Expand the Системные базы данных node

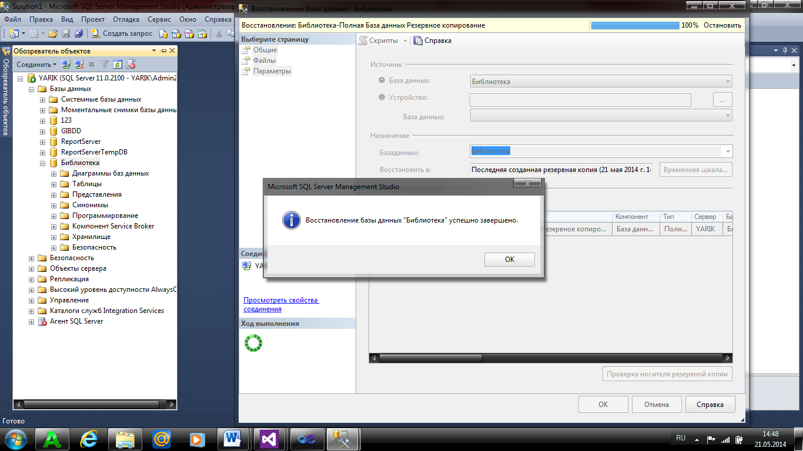43,99
